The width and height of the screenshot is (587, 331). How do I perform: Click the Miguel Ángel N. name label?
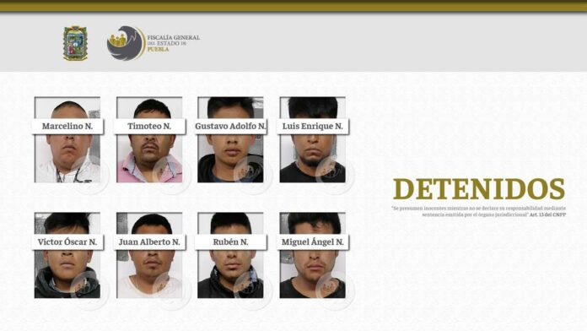tap(313, 242)
